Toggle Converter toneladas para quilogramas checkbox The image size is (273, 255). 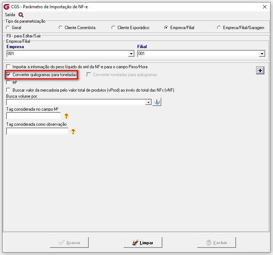[89, 75]
